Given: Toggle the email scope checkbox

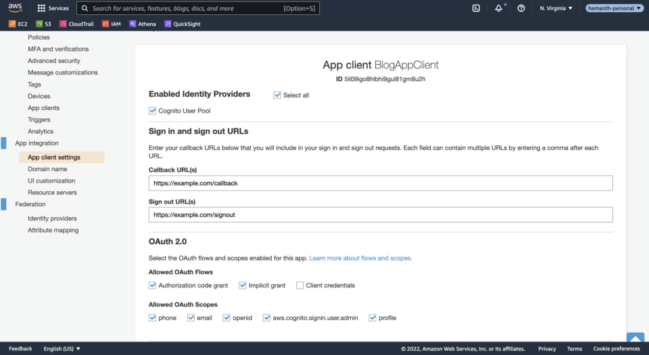Looking at the screenshot, I should coord(191,318).
